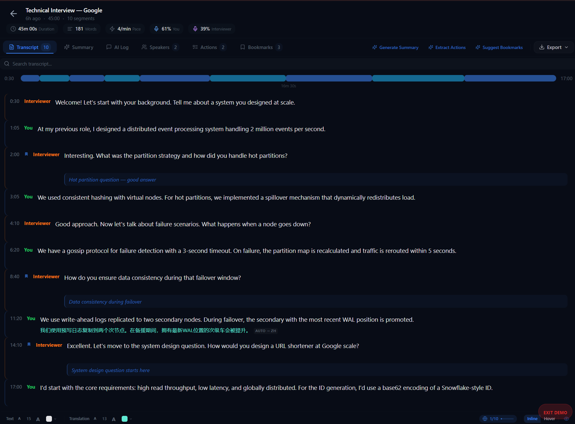Open the AI Log tab
The image size is (575, 424).
click(x=117, y=47)
